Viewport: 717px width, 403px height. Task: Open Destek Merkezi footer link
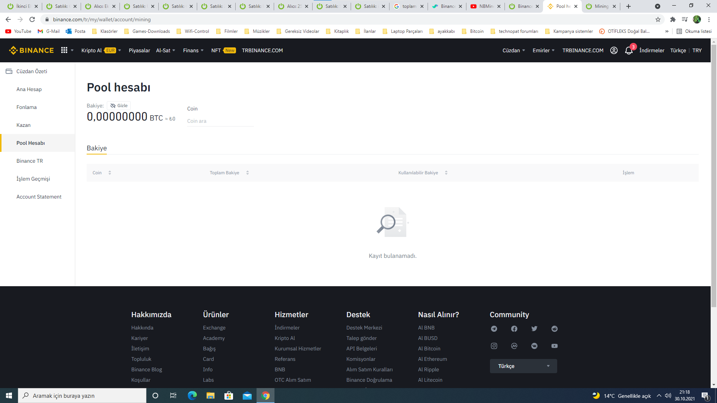tap(364, 328)
